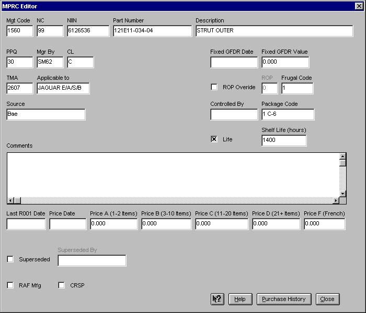This screenshot has width=366, height=313.
Task: Click the Description field with STRUT OUTER
Action: 274,31
